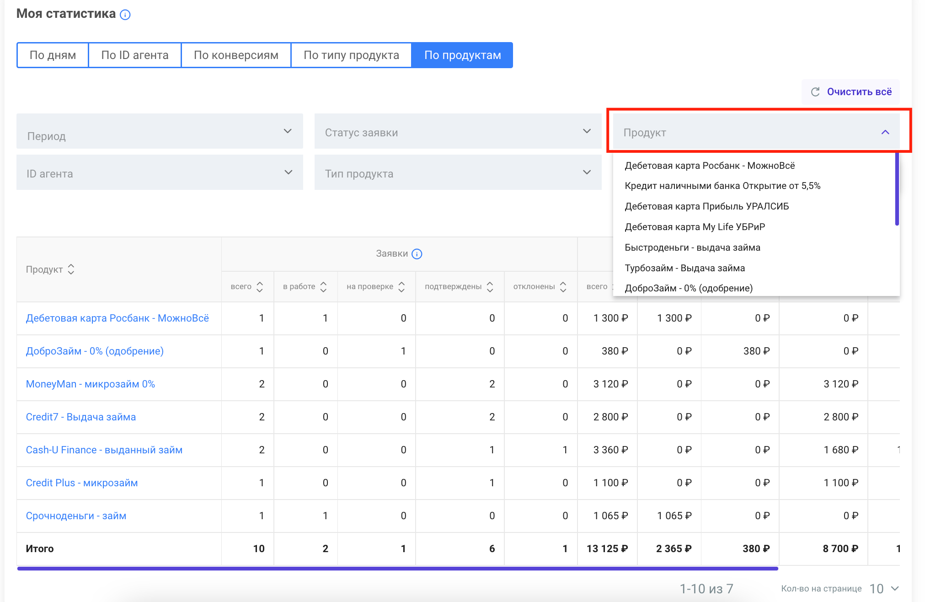Screen dimensions: 941x602
Task: Sort by отклонены column
Action: 563,287
